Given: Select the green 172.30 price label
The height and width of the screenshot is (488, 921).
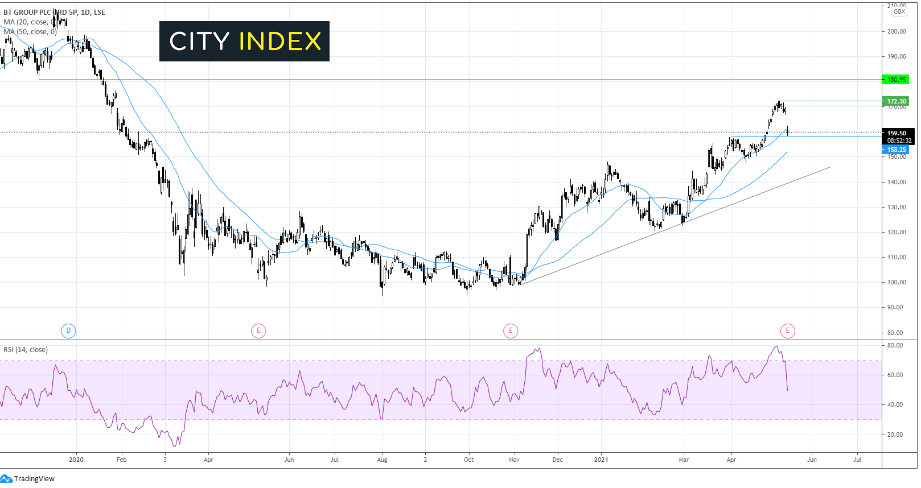Looking at the screenshot, I should tap(895, 101).
